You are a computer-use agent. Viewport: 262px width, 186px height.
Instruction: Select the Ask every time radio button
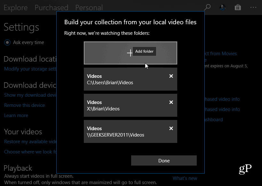[x=7, y=42]
